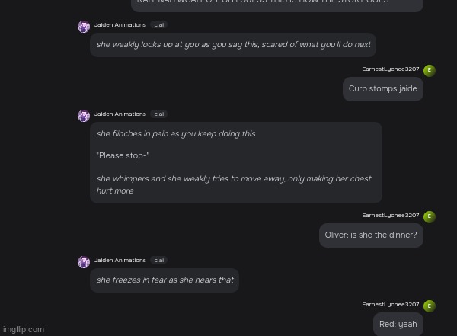457x336 pixels.
Task: Click Jaiden avatar above the "Please stop-" message
Action: tap(84, 116)
